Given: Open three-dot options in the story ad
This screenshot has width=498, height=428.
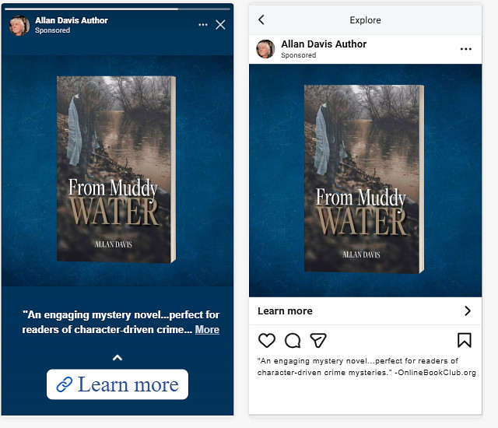Looking at the screenshot, I should point(203,25).
